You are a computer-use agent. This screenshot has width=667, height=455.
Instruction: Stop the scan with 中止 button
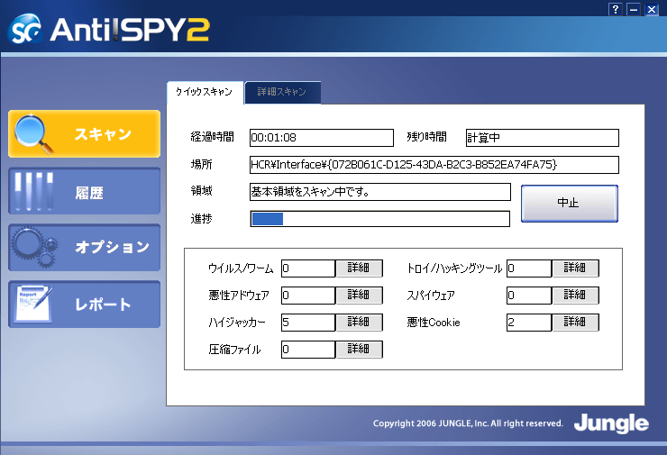(569, 204)
